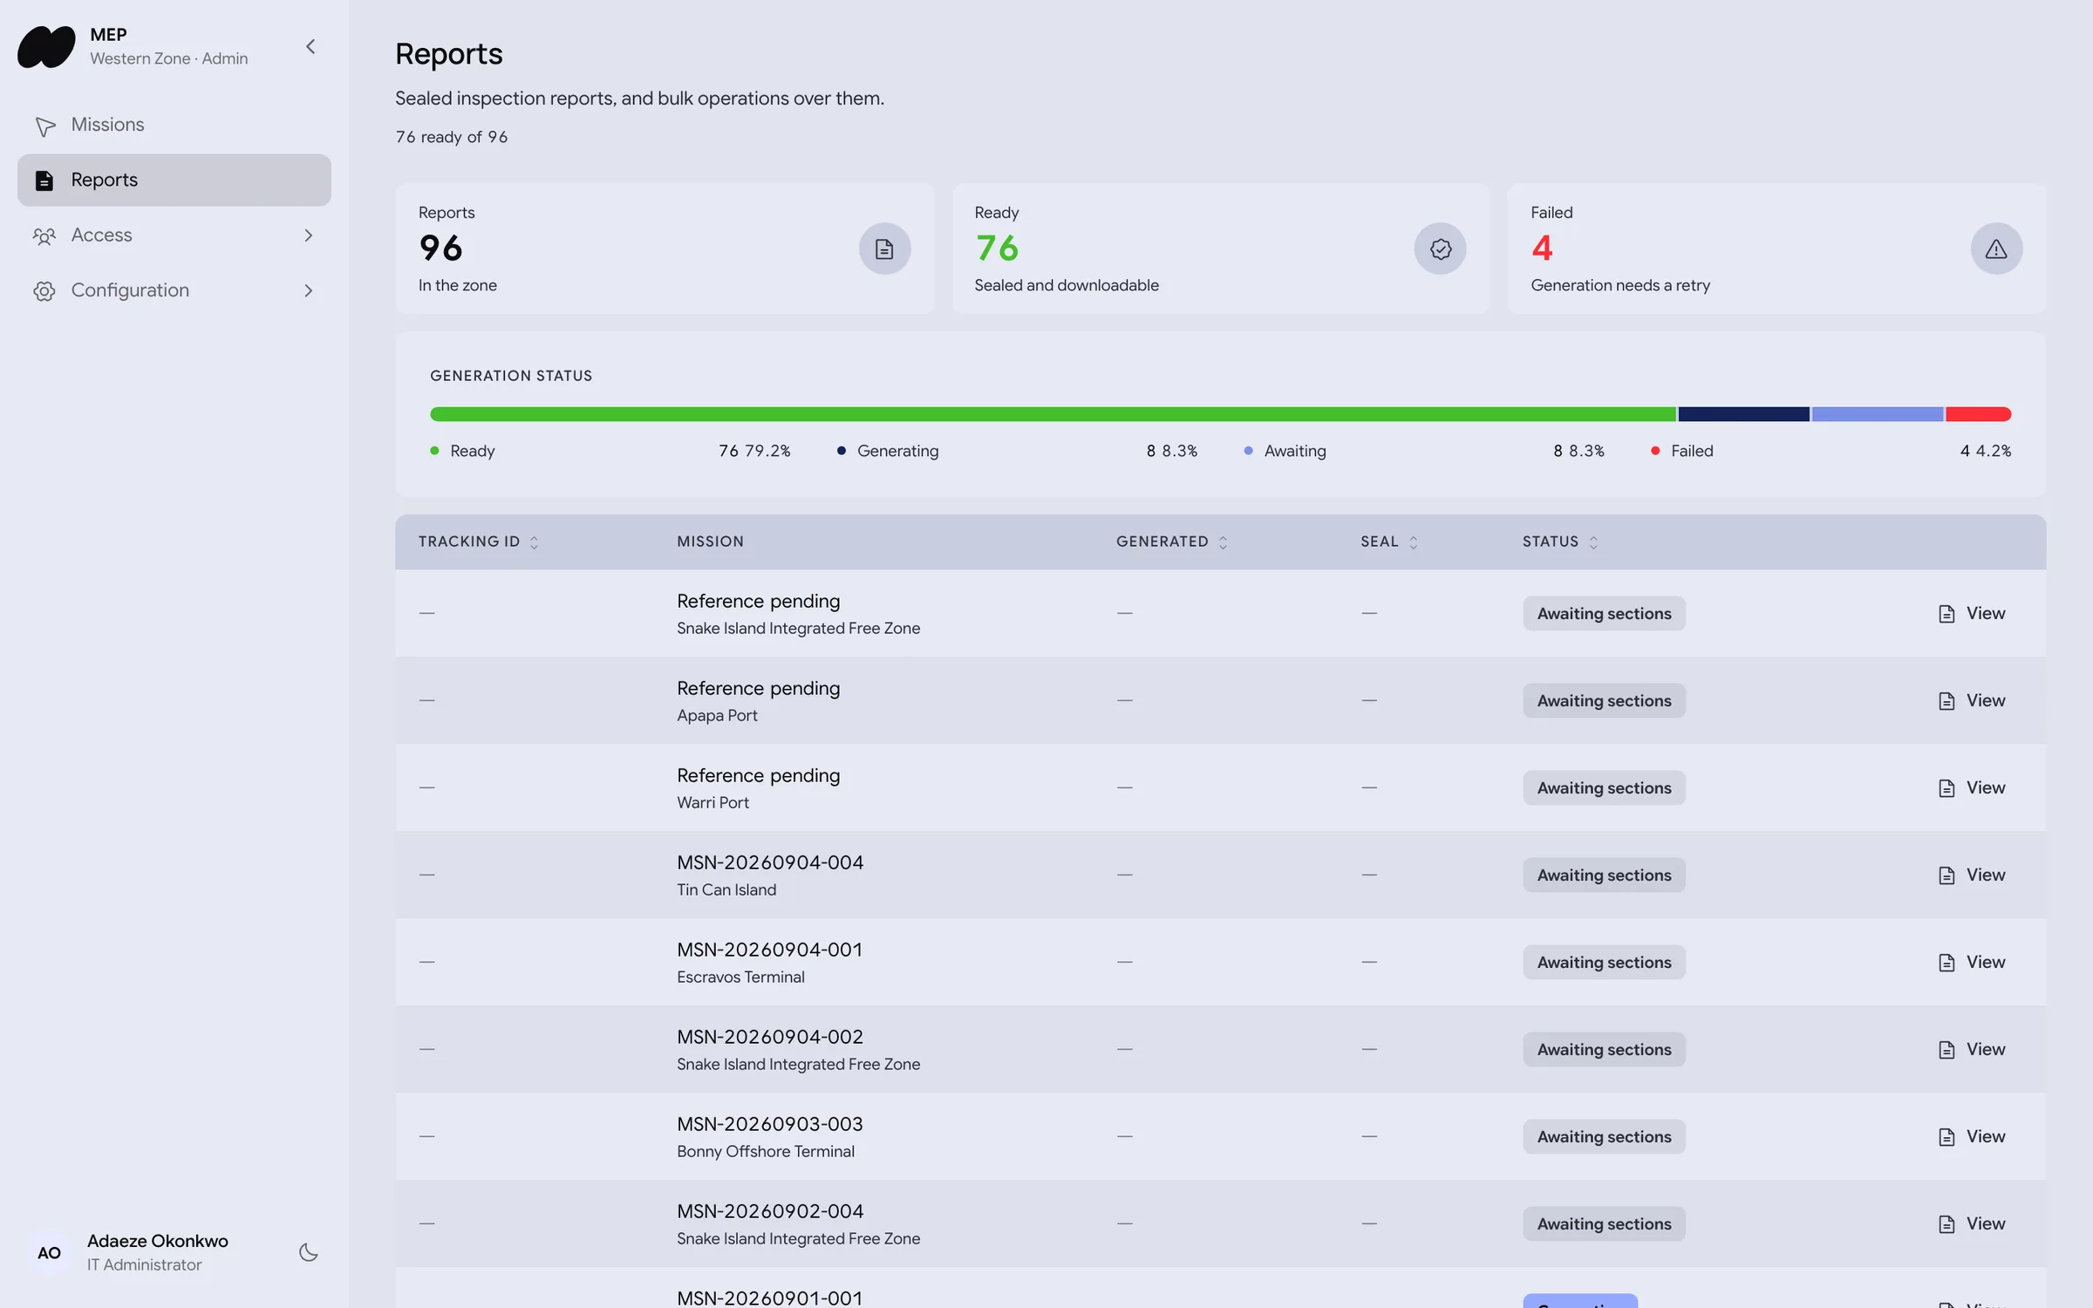Select the Reports sidebar item
This screenshot has width=2093, height=1308.
click(174, 180)
